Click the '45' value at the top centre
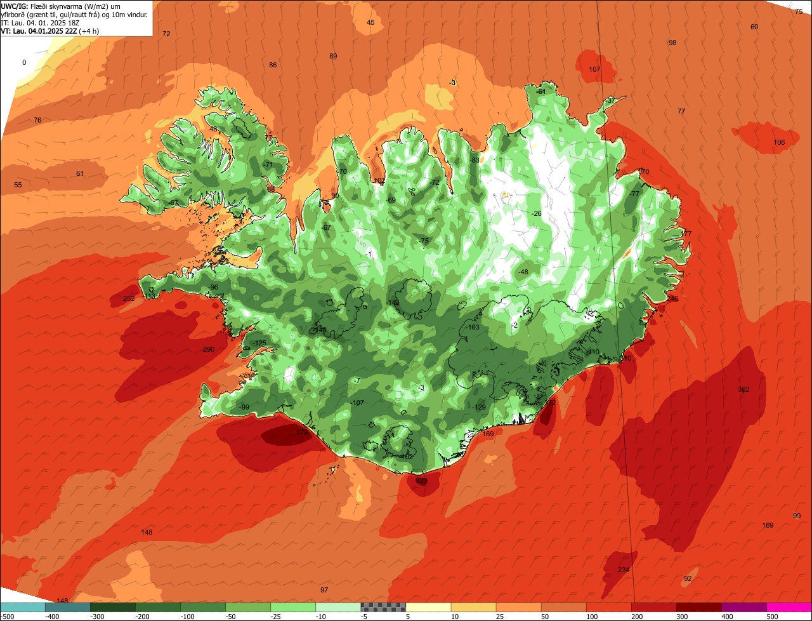Screen dimensions: 812x621 [x=370, y=22]
